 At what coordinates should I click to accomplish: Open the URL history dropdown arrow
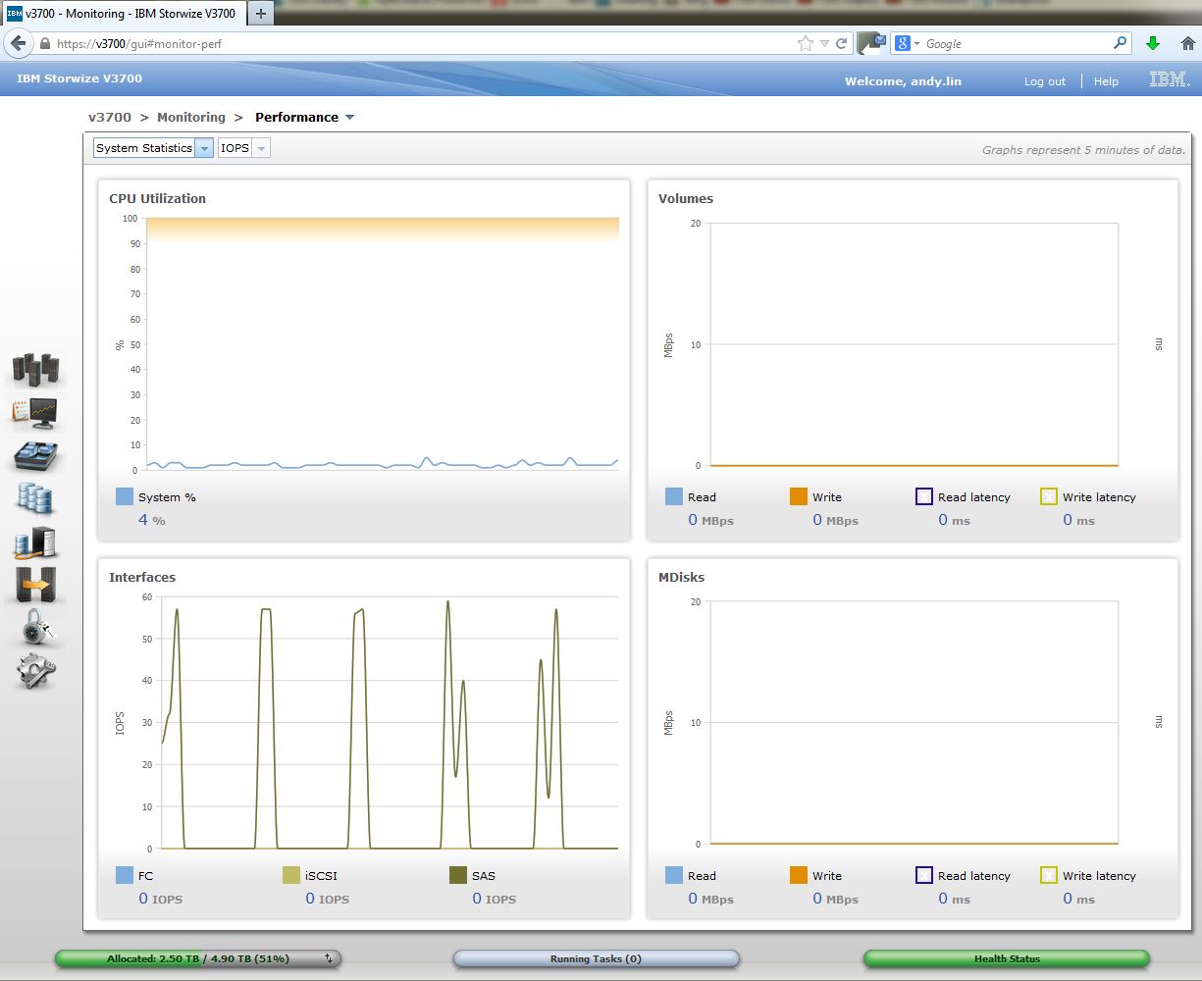click(825, 43)
